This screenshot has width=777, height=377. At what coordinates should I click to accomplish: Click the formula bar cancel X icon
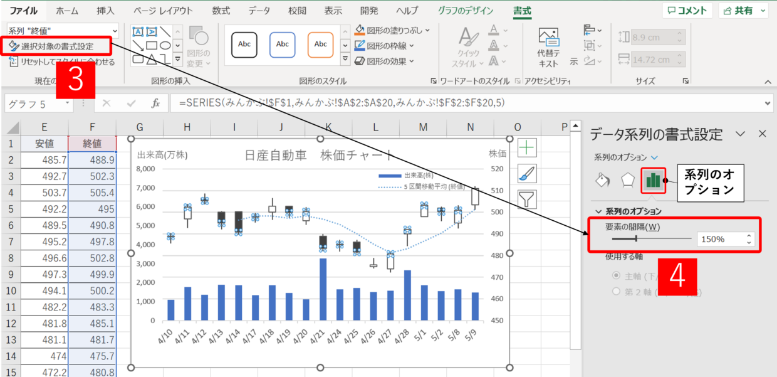click(107, 103)
